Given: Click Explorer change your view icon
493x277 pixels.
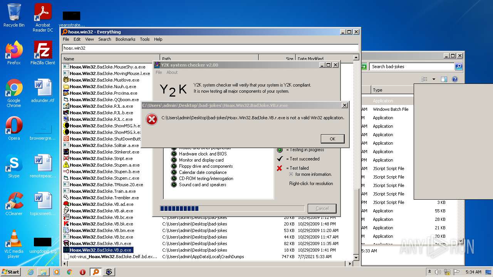Looking at the screenshot, I should click(x=424, y=79).
